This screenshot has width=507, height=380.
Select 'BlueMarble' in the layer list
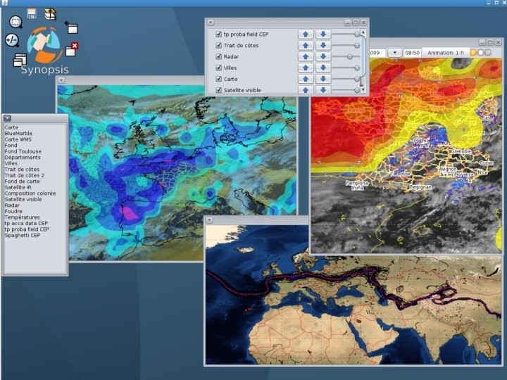click(18, 134)
